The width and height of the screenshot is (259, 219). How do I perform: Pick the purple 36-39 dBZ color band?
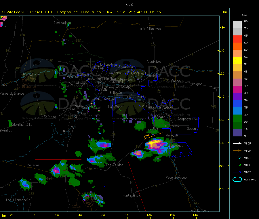237,97
